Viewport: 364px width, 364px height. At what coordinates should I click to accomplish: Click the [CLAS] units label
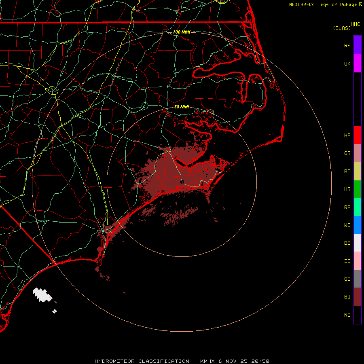tap(342, 28)
